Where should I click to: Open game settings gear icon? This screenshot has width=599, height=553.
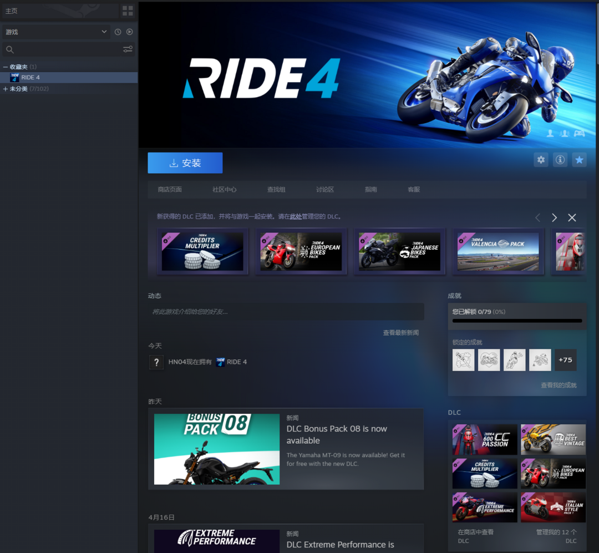pos(541,160)
